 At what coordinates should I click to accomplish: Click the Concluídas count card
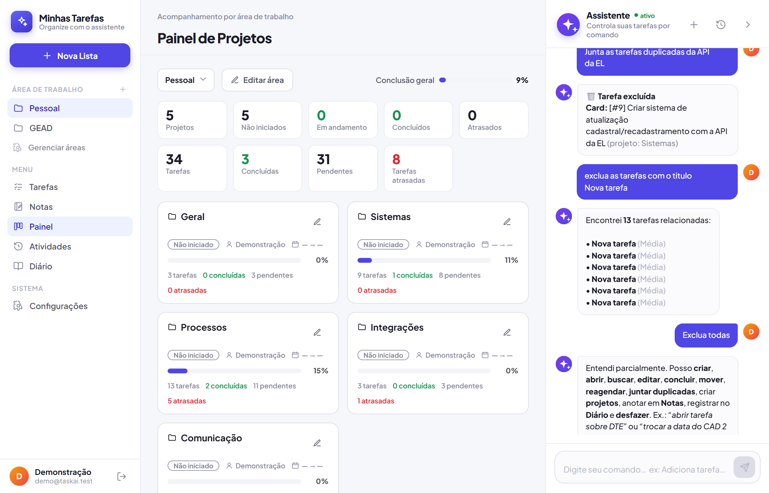coord(267,168)
